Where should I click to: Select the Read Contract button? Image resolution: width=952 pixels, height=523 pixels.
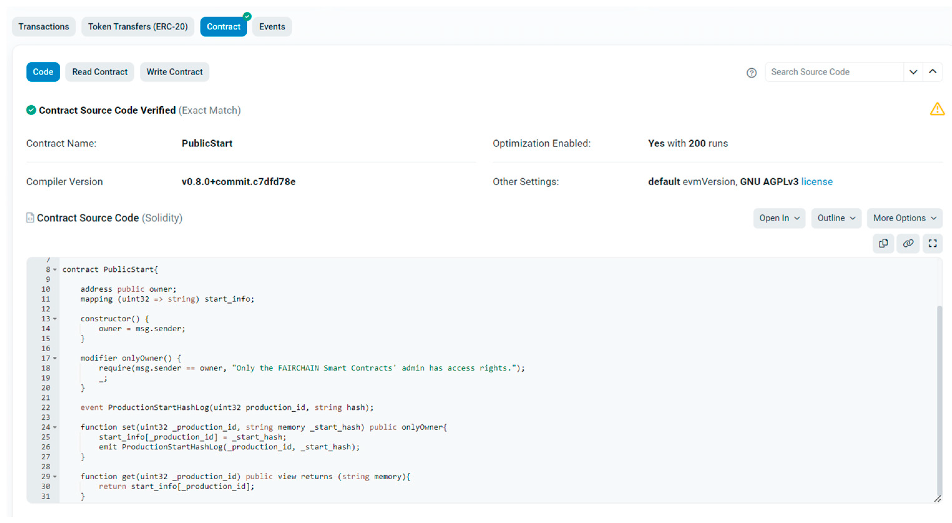[x=100, y=72]
